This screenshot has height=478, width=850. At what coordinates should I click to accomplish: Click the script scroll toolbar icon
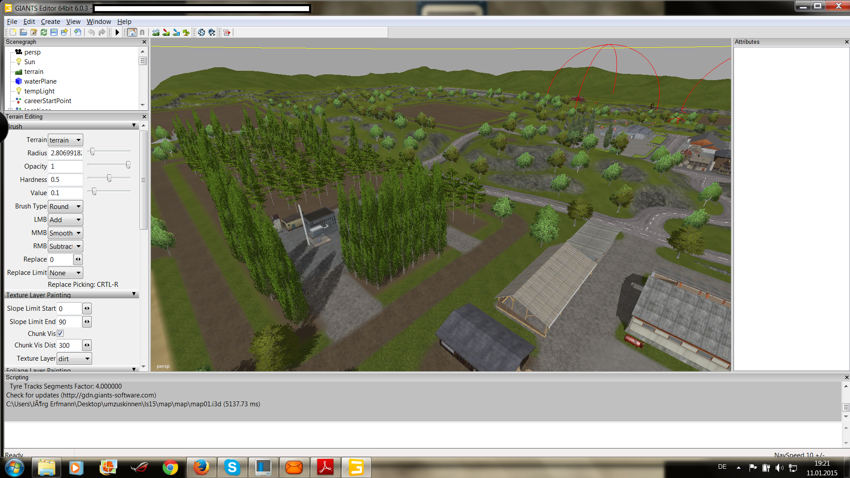pos(227,32)
